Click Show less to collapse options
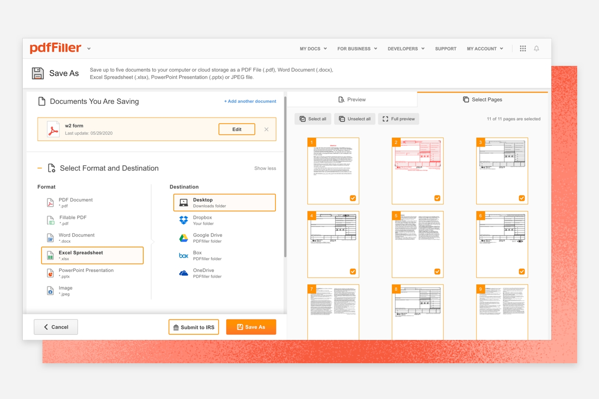Viewport: 599px width, 399px height. (265, 168)
